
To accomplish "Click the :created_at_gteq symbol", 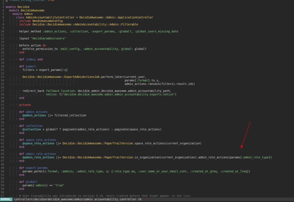I will [203, 172].
